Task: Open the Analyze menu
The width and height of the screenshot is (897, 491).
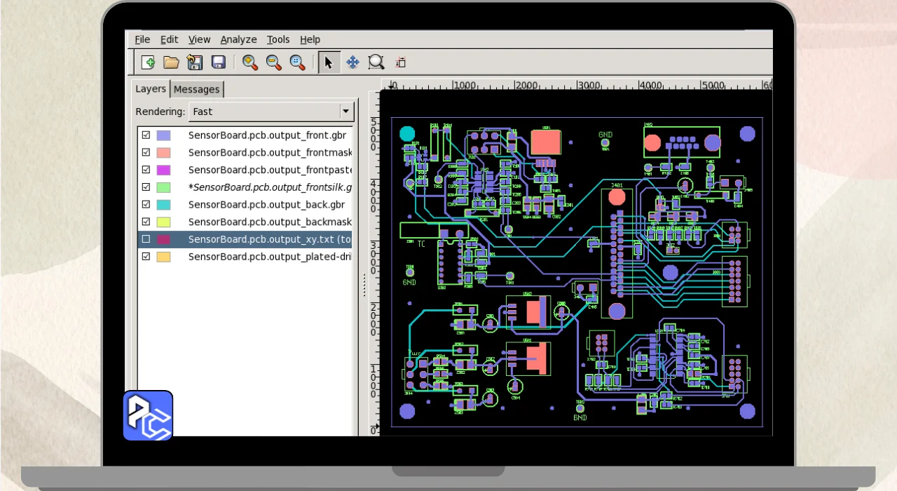Action: coord(238,39)
